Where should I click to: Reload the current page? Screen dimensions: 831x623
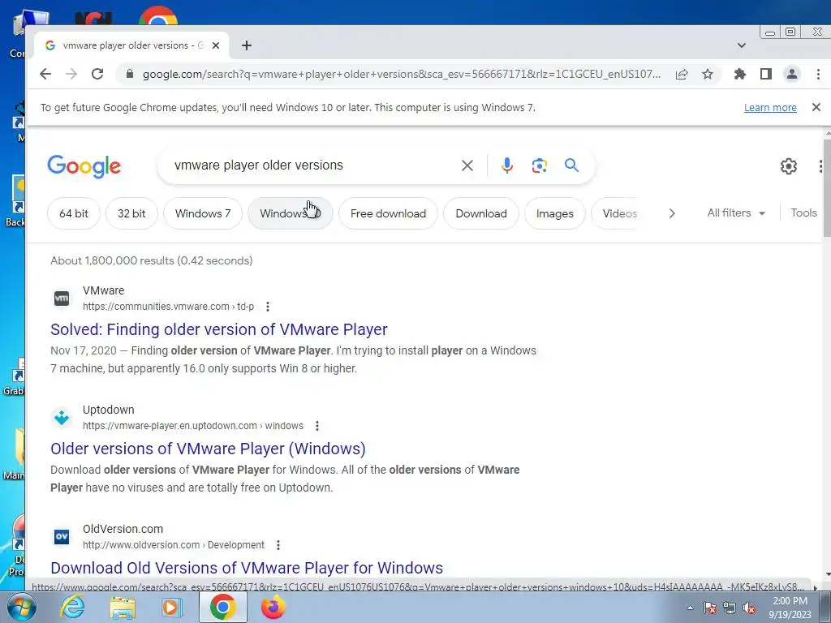click(97, 74)
